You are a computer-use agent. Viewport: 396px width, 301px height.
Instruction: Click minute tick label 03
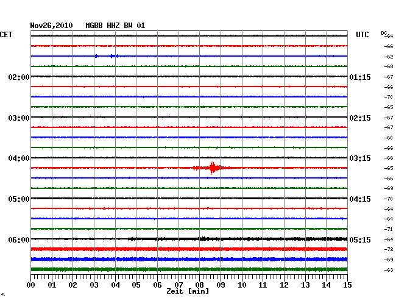(x=94, y=285)
